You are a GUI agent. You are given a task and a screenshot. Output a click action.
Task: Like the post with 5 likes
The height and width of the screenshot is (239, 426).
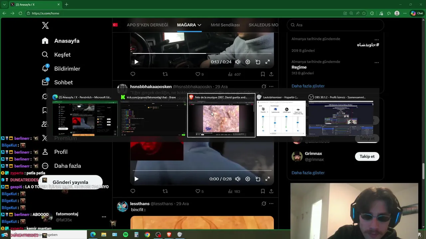199,191
